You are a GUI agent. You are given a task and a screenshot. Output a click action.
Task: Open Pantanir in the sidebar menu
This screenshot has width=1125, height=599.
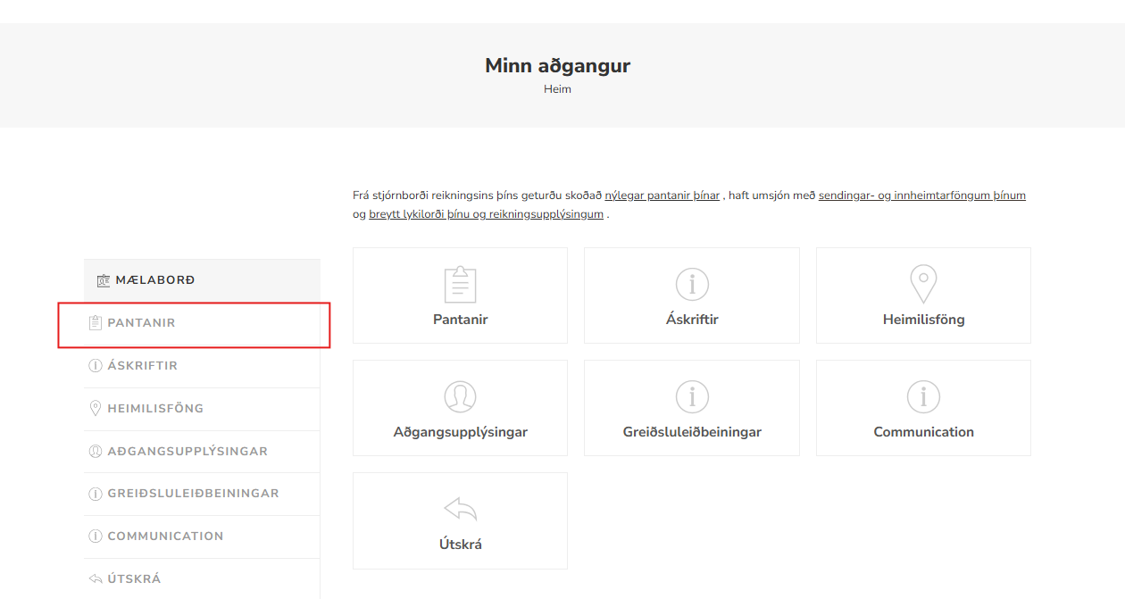[141, 323]
